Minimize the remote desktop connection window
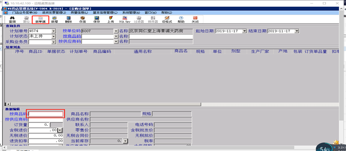 tap(312, 3)
